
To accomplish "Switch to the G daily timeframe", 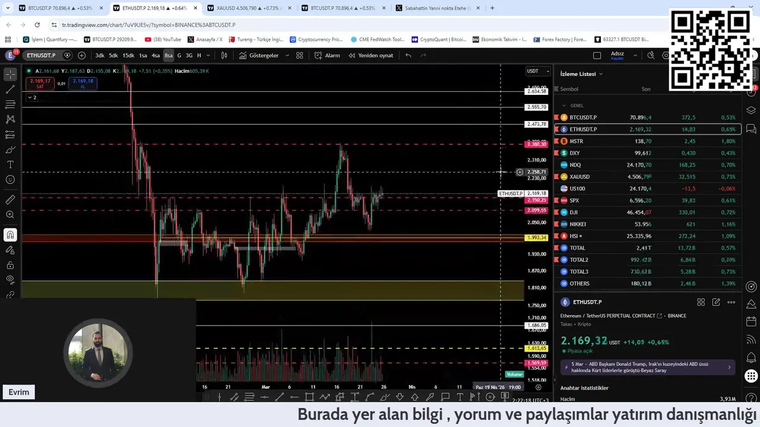I will (x=179, y=55).
